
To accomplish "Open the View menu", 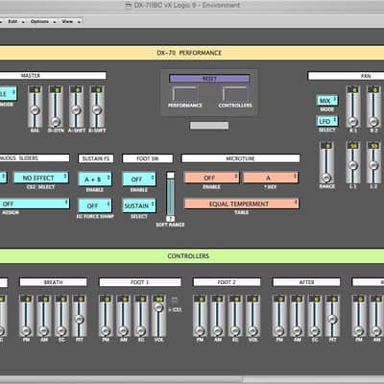I will click(x=70, y=21).
